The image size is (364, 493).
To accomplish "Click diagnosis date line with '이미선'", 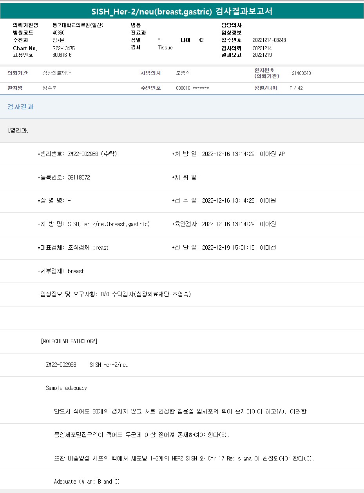I will point(224,248).
